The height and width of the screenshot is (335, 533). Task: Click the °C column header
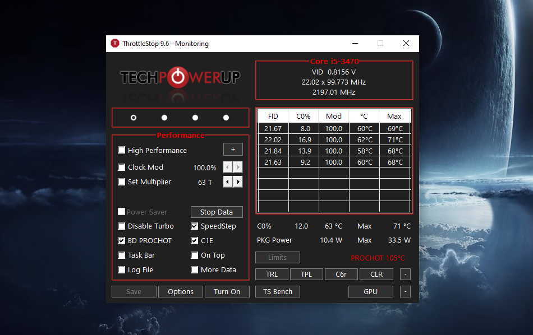coord(364,116)
